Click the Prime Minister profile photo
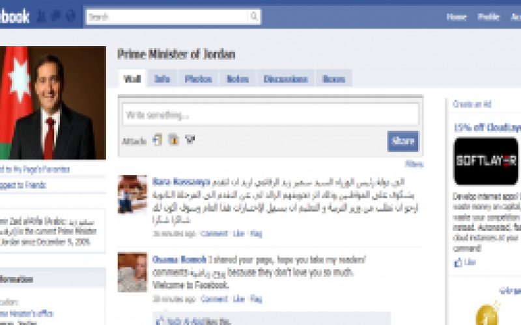Viewport: 521px width, 325px height. 53,103
